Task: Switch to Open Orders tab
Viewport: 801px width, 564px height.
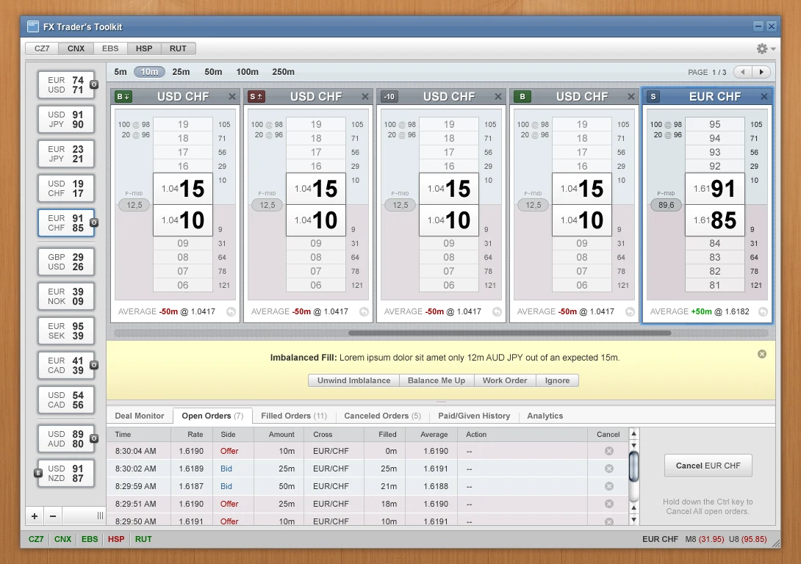Action: 212,416
